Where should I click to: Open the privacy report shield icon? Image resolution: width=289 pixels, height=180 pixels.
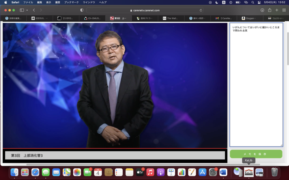[82, 10]
